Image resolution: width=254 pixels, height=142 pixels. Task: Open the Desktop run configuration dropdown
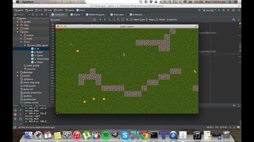210,10
